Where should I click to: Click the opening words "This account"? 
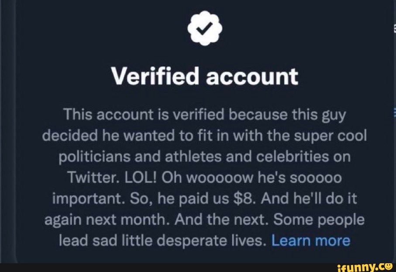tap(110, 116)
